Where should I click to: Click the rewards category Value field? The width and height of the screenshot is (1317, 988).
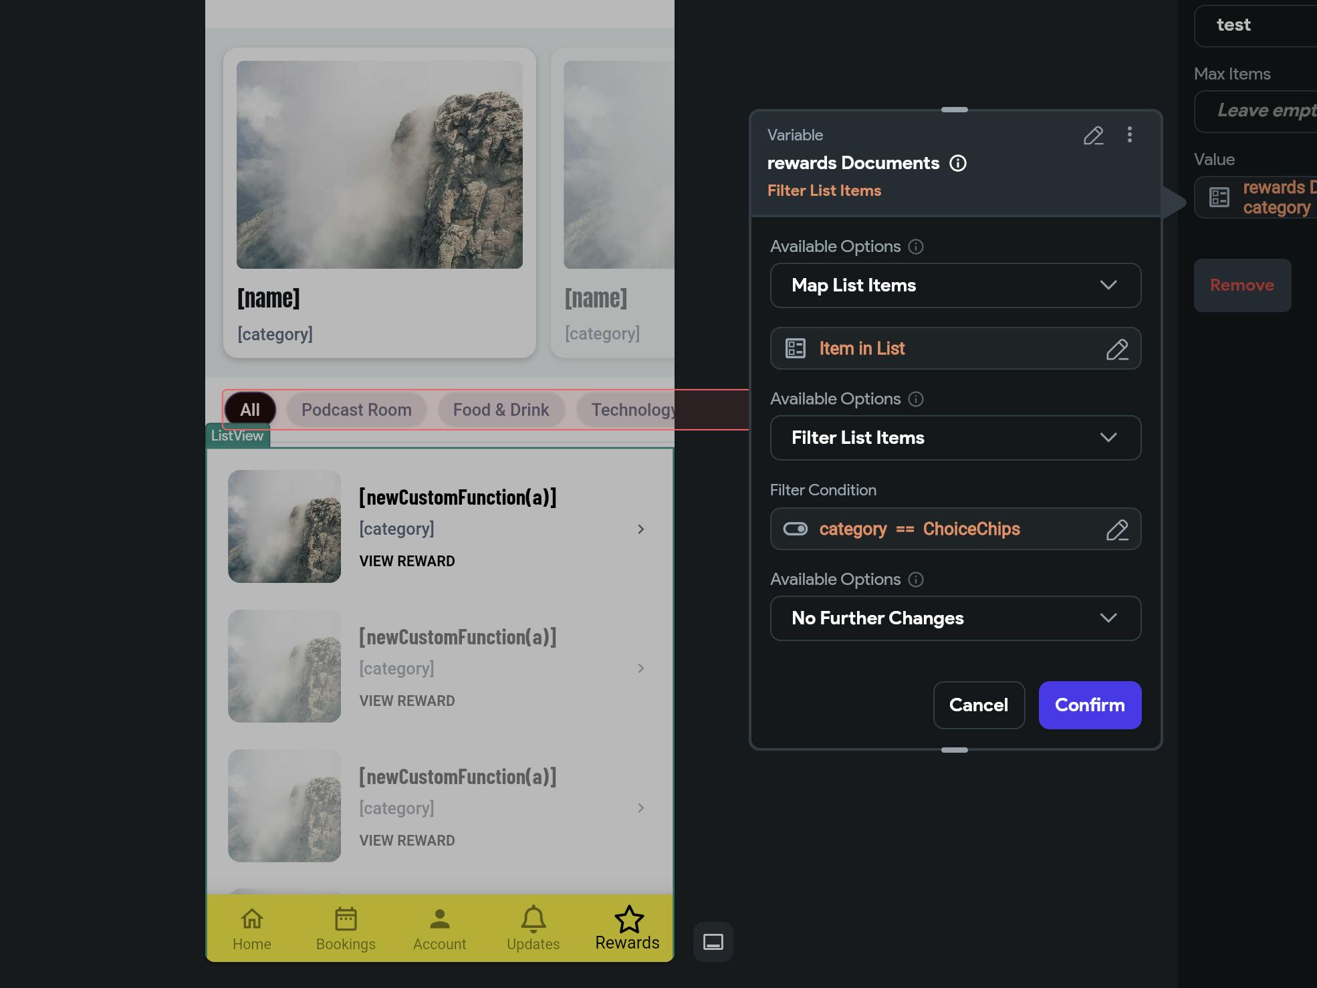1255,197
